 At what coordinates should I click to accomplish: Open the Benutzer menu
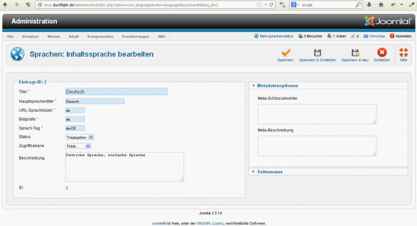pyautogui.click(x=31, y=36)
